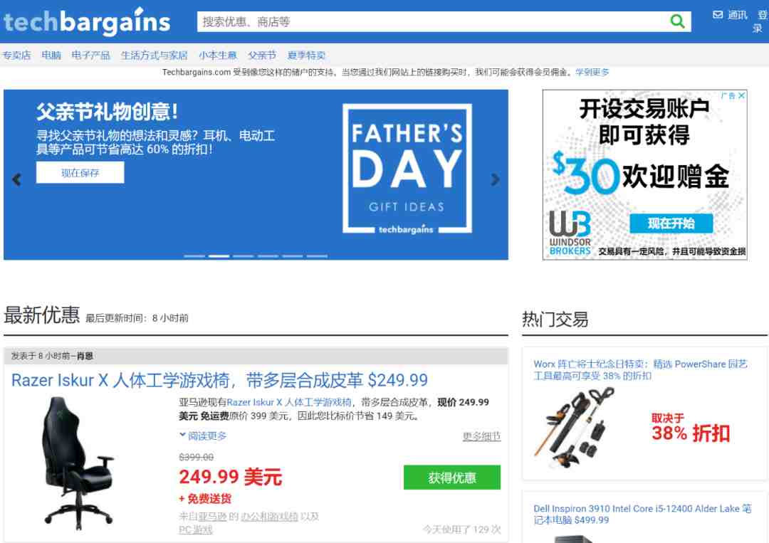Open the Razer Iskur X chair image
The height and width of the screenshot is (543, 769).
tap(79, 463)
